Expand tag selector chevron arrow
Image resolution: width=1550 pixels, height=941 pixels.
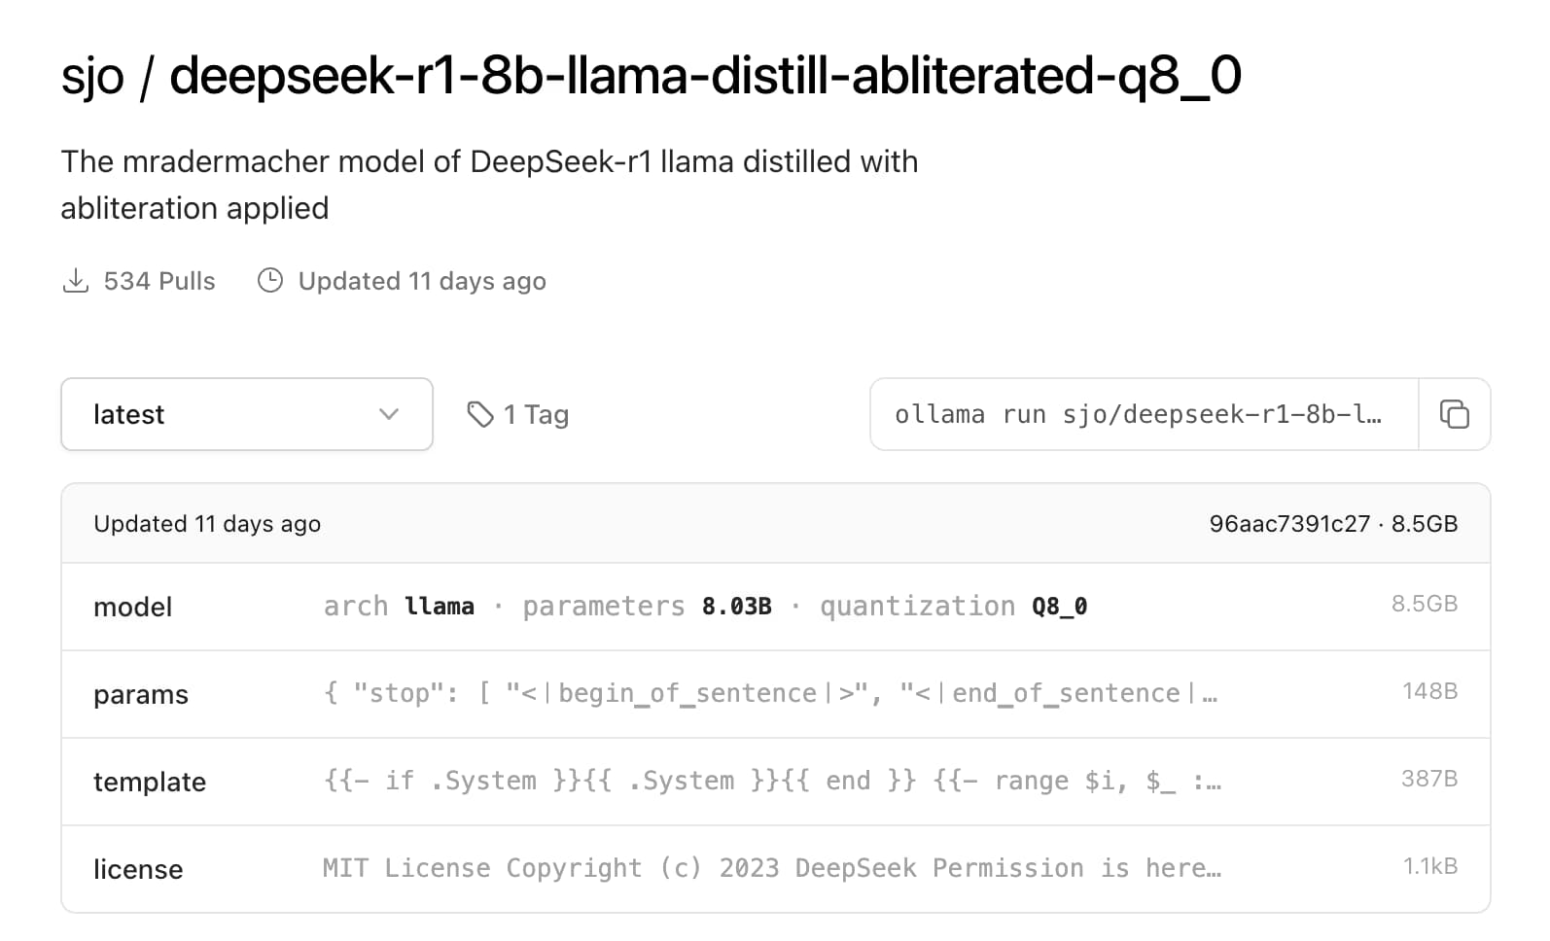pyautogui.click(x=389, y=414)
